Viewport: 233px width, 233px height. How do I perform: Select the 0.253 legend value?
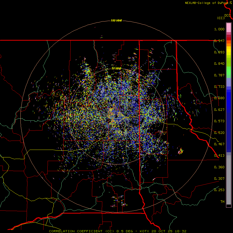219,190
